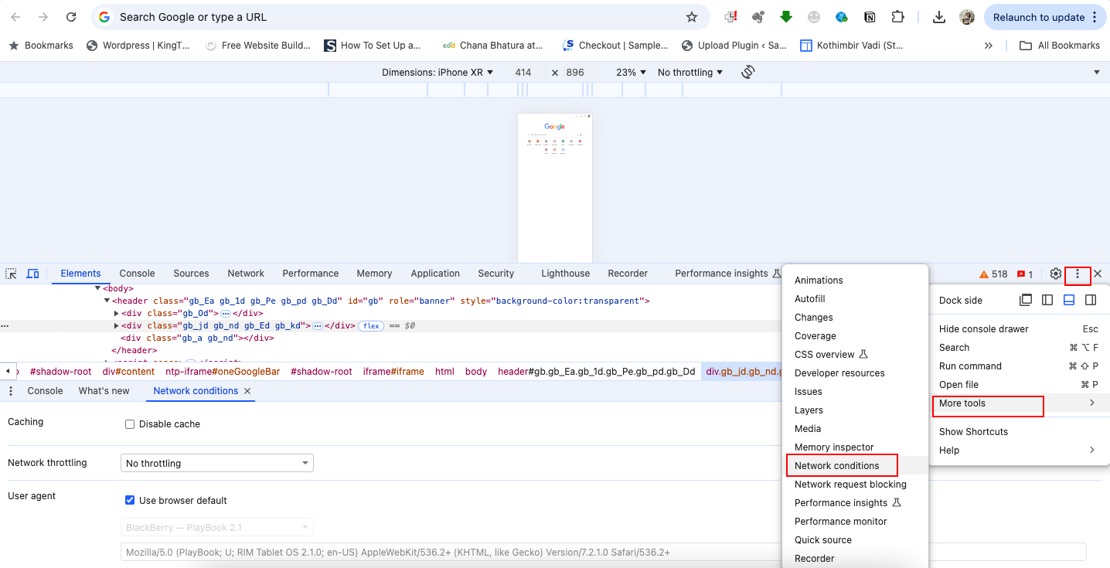
Task: Enable the Disable cache checkbox
Action: tap(130, 424)
